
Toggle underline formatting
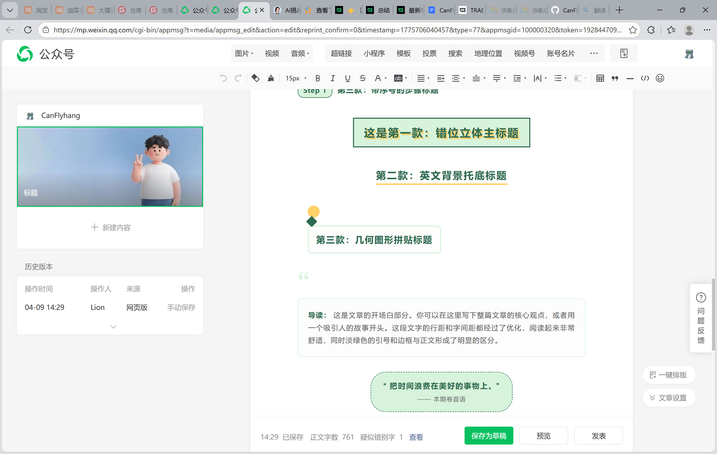tap(347, 78)
